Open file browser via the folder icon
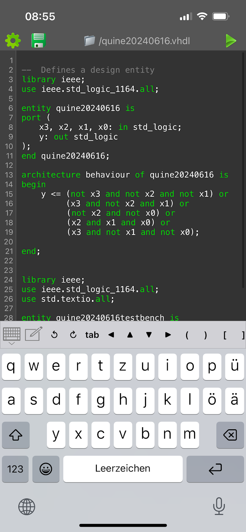 [x=90, y=41]
